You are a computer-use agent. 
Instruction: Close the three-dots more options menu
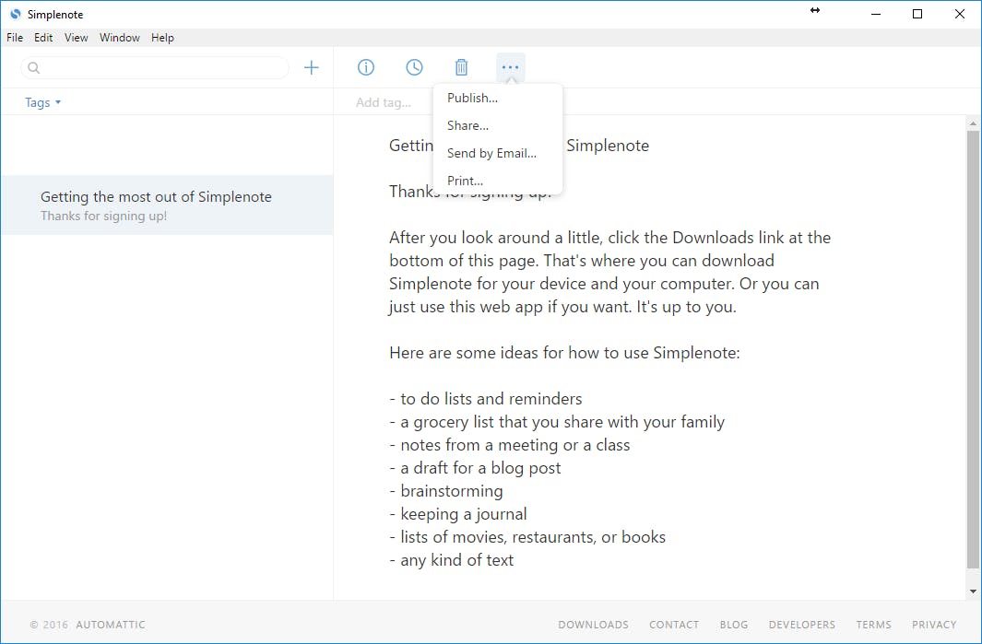[511, 67]
